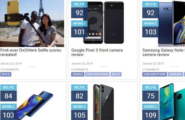Open Samsung Galaxy Note camera review title
The width and height of the screenshot is (185, 120).
164,52
